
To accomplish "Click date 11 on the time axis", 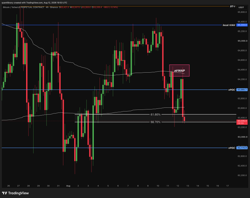I will click(x=168, y=186).
